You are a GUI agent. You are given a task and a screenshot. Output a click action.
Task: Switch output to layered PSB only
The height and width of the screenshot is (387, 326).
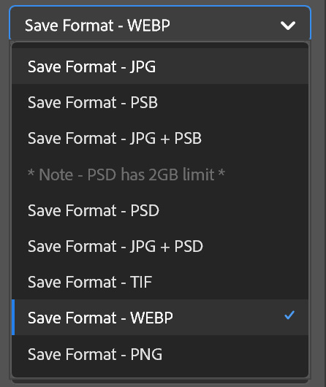[x=160, y=102]
